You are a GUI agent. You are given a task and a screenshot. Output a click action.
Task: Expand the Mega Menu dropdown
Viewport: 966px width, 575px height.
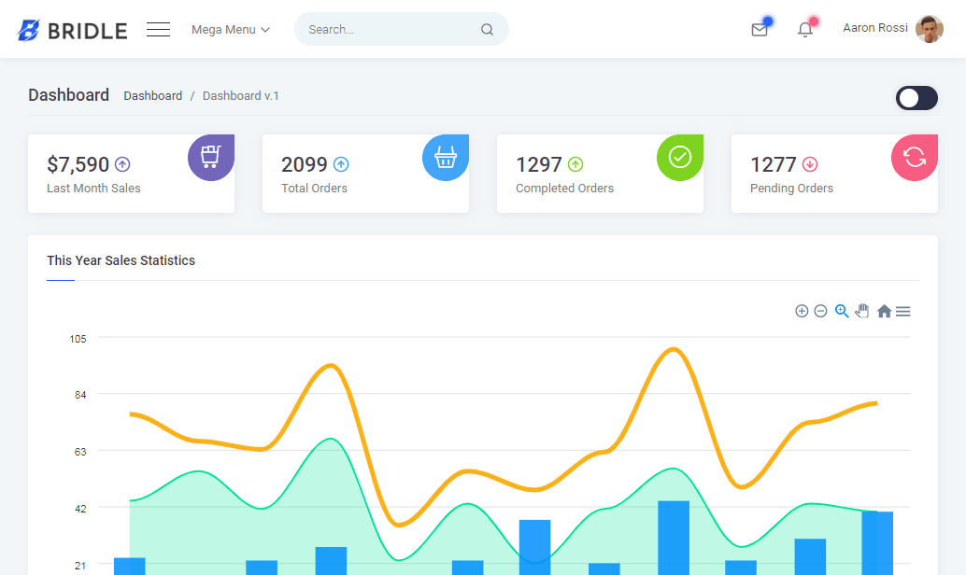[230, 29]
